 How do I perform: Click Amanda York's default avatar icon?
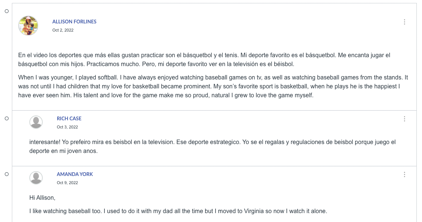pyautogui.click(x=36, y=178)
